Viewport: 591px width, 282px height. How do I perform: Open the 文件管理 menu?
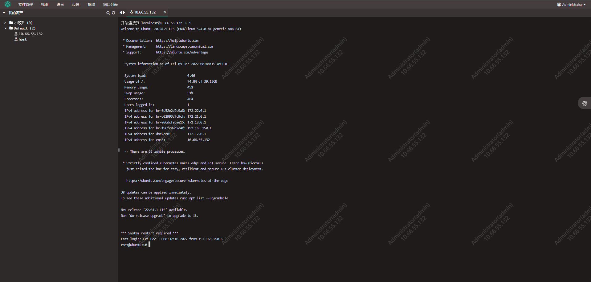click(x=26, y=5)
